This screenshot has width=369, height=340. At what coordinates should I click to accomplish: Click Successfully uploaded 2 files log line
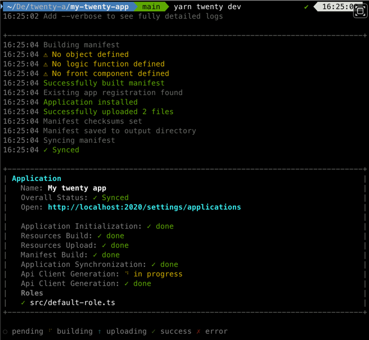pos(108,112)
